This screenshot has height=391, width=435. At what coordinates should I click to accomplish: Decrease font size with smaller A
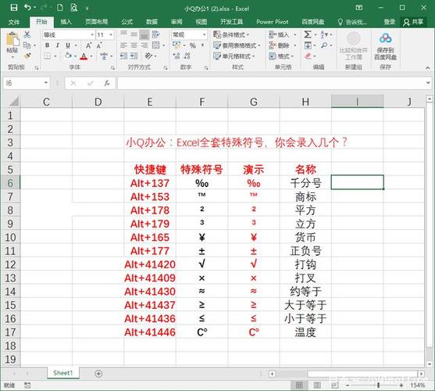[99, 45]
